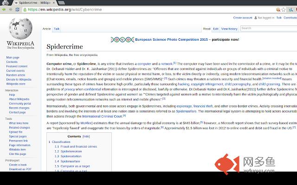The height and width of the screenshot is (185, 297).
Task: Click the incognito spy icon
Action: point(5,2)
